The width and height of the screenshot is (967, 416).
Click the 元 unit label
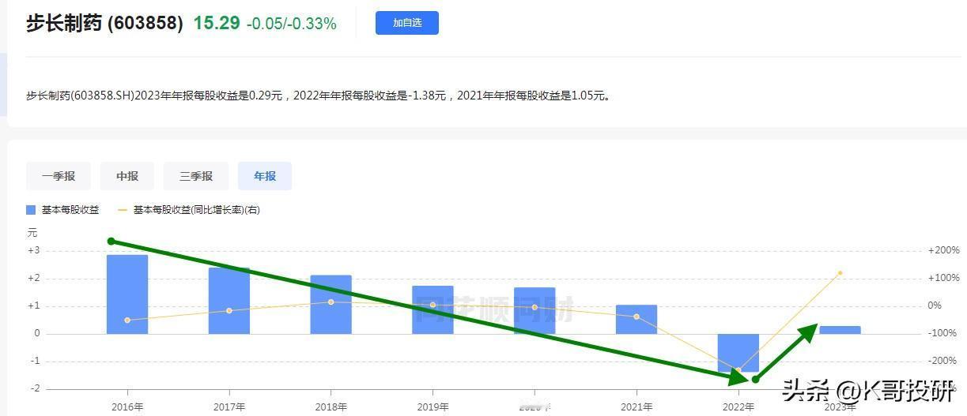(x=32, y=233)
